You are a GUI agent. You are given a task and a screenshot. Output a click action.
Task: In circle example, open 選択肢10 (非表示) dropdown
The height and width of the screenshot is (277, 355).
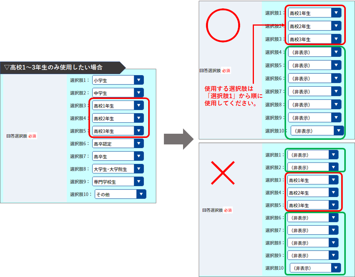pyautogui.click(x=317, y=131)
